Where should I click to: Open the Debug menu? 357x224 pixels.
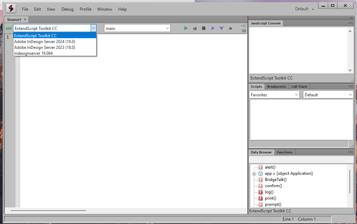tap(67, 9)
